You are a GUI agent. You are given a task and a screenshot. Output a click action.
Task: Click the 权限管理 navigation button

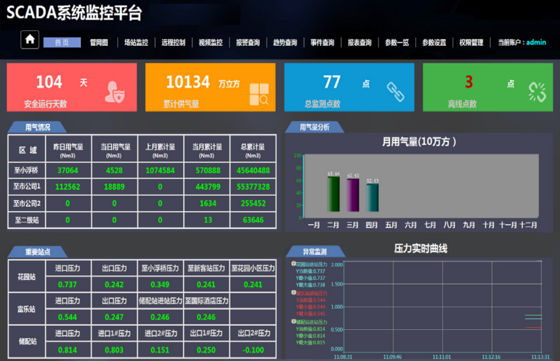pyautogui.click(x=471, y=42)
